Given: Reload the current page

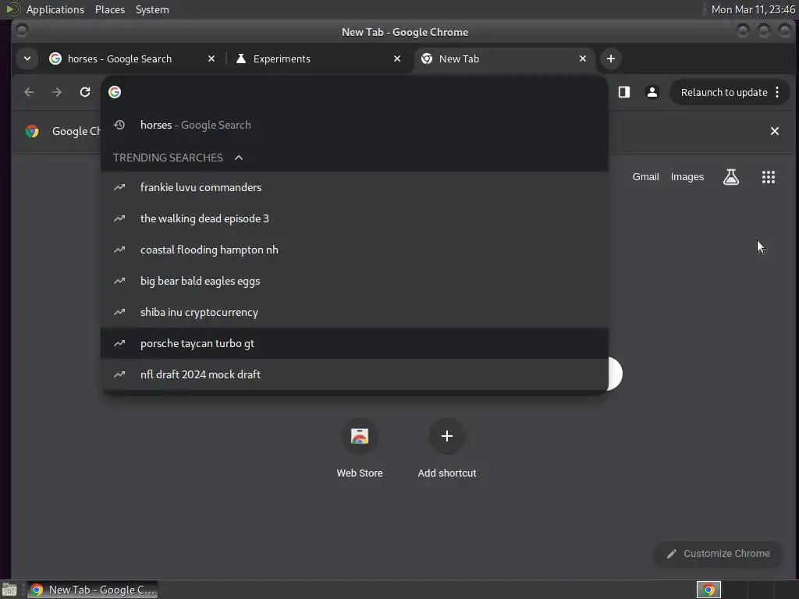Looking at the screenshot, I should (85, 92).
